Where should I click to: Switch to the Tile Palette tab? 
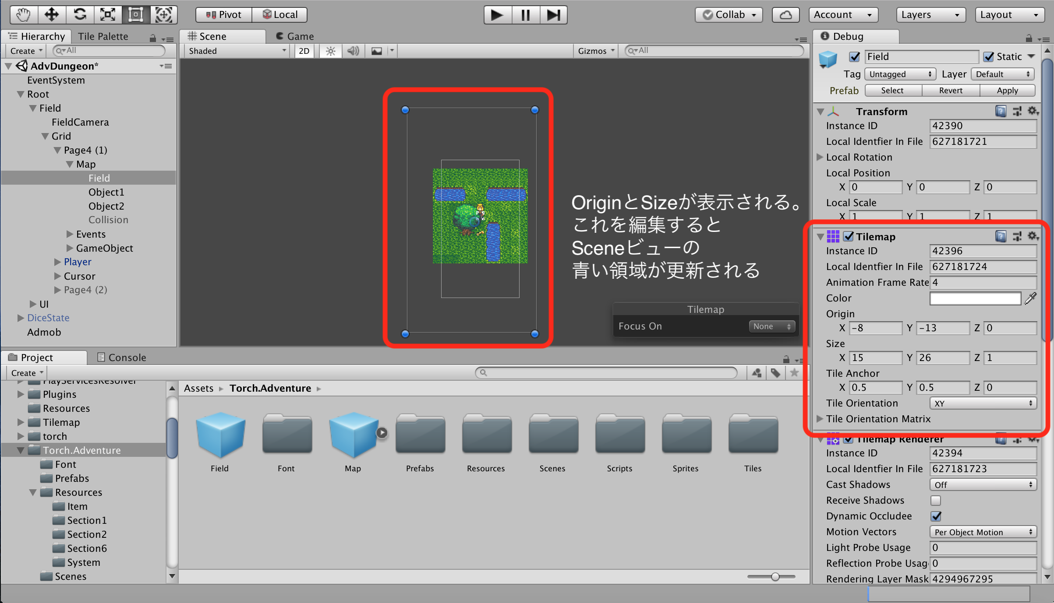pos(103,36)
